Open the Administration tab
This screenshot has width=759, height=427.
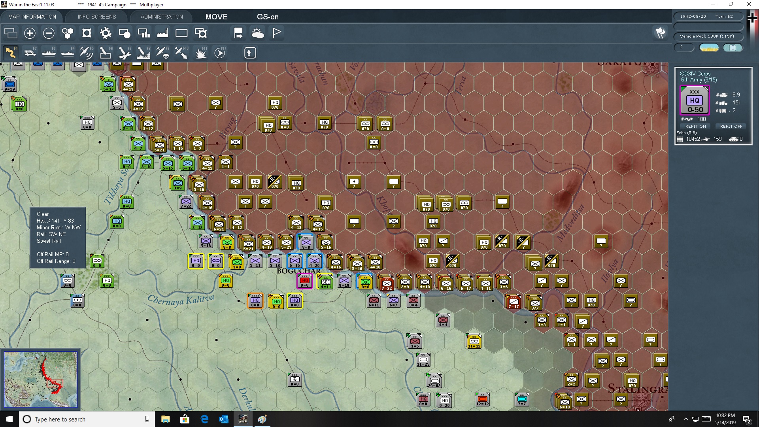coord(162,17)
